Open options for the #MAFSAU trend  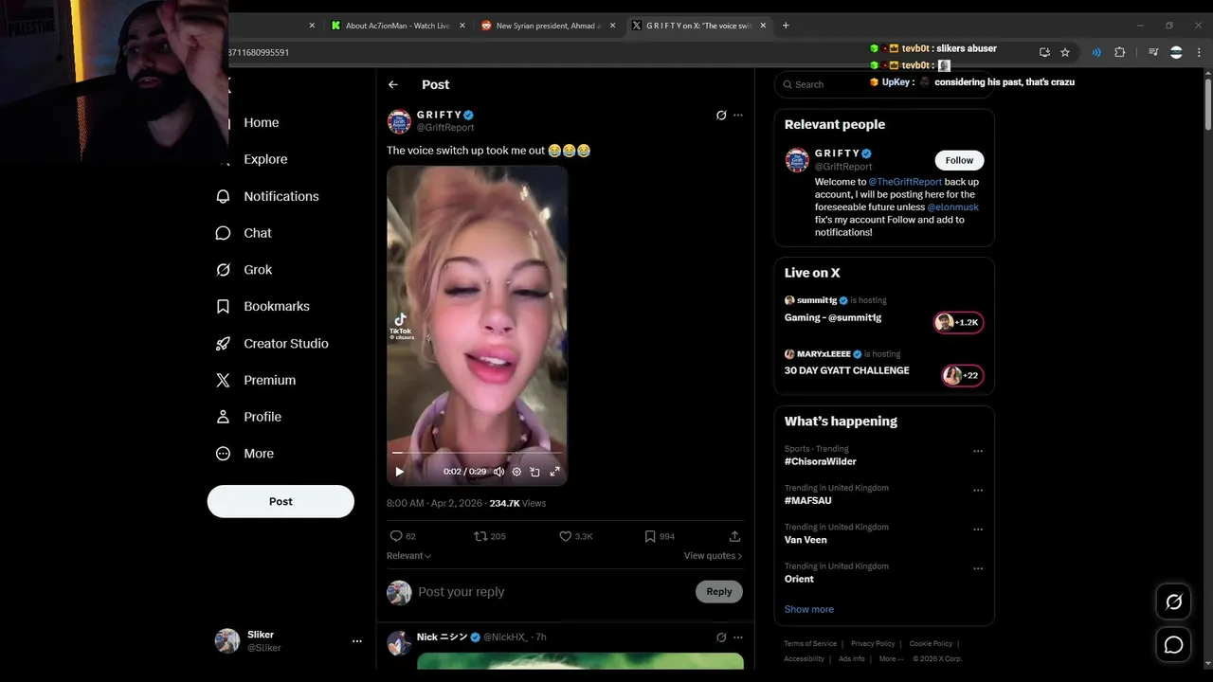tap(978, 491)
